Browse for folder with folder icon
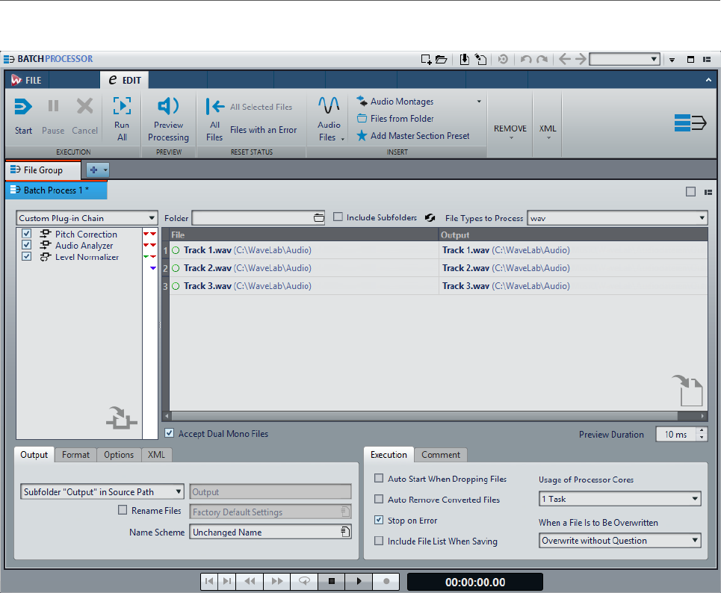Image resolution: width=721 pixels, height=593 pixels. pos(318,218)
